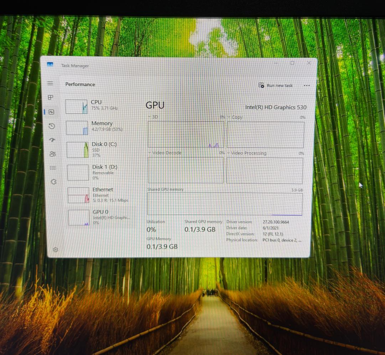Open the Startup apps page icon
Image resolution: width=385 pixels, height=355 pixels.
pyautogui.click(x=52, y=140)
